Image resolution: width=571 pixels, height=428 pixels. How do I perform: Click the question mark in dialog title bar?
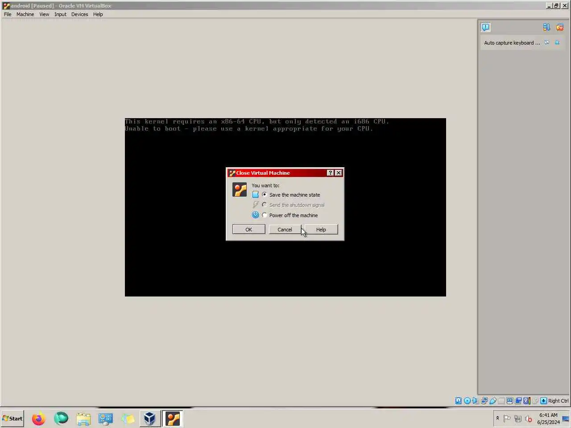(330, 173)
